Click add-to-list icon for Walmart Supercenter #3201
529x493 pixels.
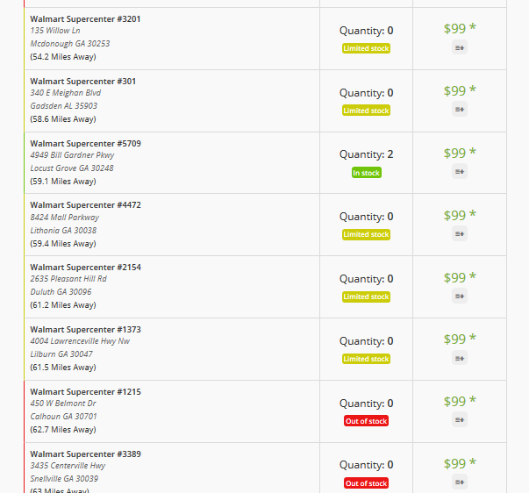460,47
